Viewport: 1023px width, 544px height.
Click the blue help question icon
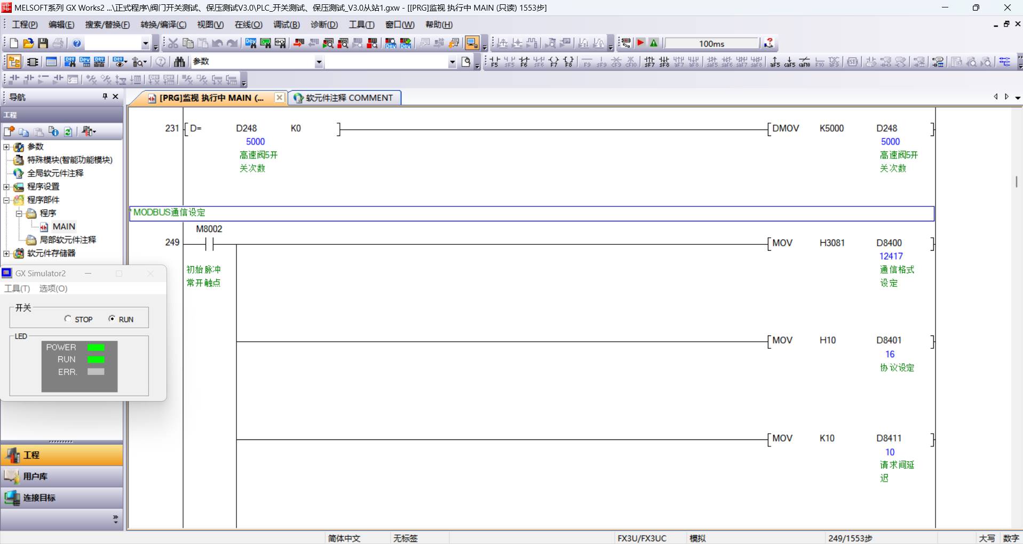pyautogui.click(x=77, y=43)
